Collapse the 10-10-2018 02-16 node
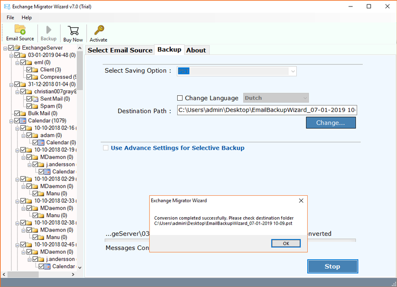This screenshot has height=287, width=397. click(x=17, y=128)
